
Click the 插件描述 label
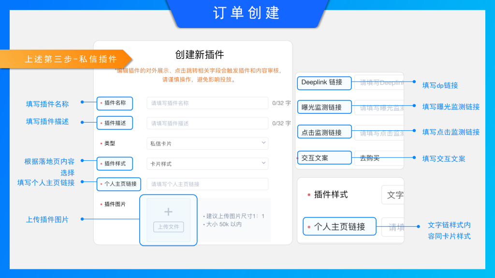(x=115, y=123)
